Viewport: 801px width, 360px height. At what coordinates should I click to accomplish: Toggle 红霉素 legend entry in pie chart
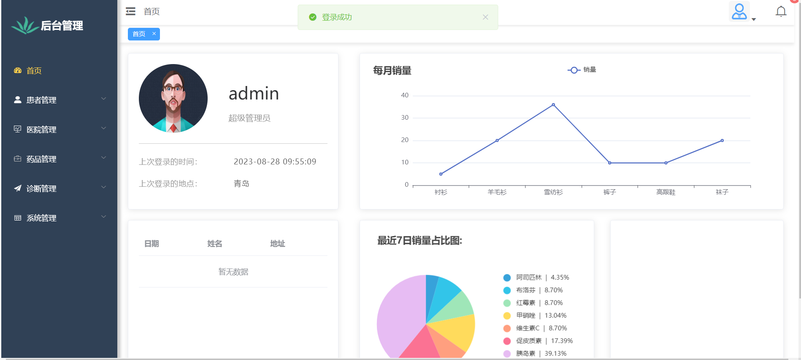click(533, 303)
